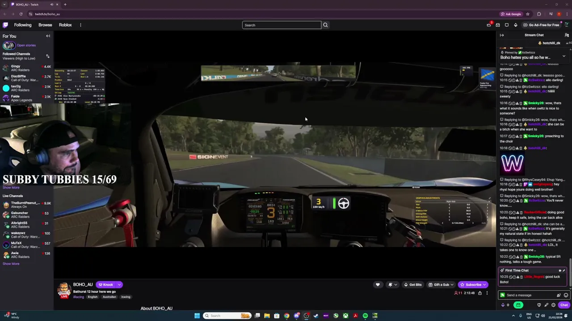Click the Twitch logo home icon
572x321 pixels.
(x=5, y=25)
